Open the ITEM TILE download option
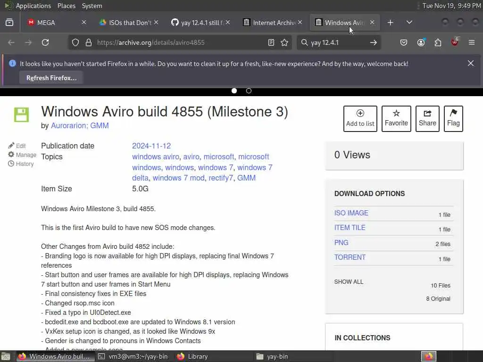Viewport: 483px width, 362px height. [x=350, y=228]
